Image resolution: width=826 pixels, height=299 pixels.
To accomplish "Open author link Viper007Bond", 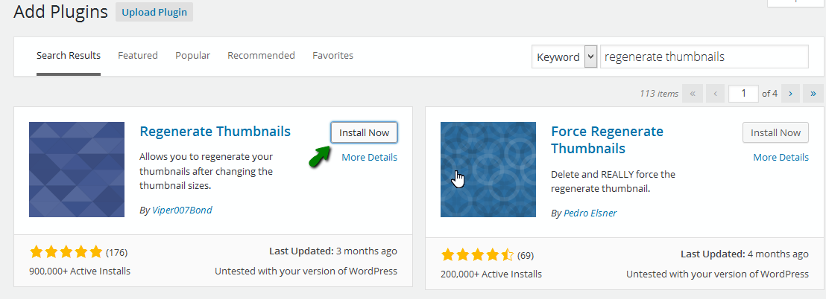I will [x=182, y=210].
